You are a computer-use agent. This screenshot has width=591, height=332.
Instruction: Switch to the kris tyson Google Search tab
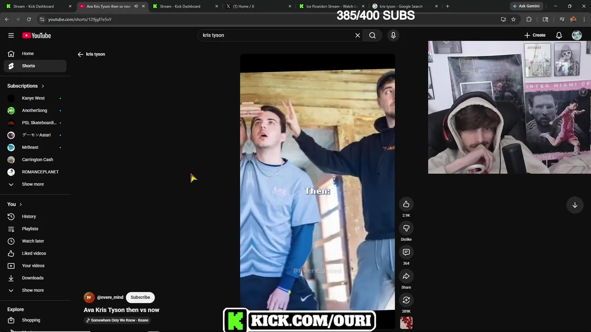[x=404, y=6]
